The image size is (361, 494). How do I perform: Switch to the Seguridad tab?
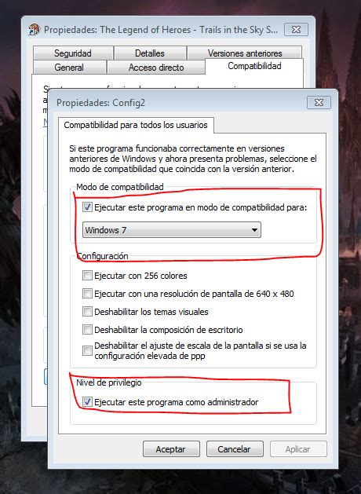pyautogui.click(x=73, y=53)
